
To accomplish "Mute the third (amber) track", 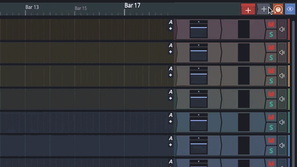I will [271, 71].
